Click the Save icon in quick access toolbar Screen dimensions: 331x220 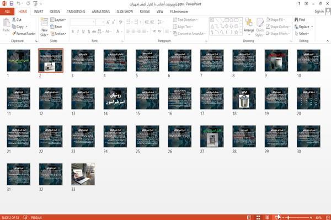tap(12, 4)
